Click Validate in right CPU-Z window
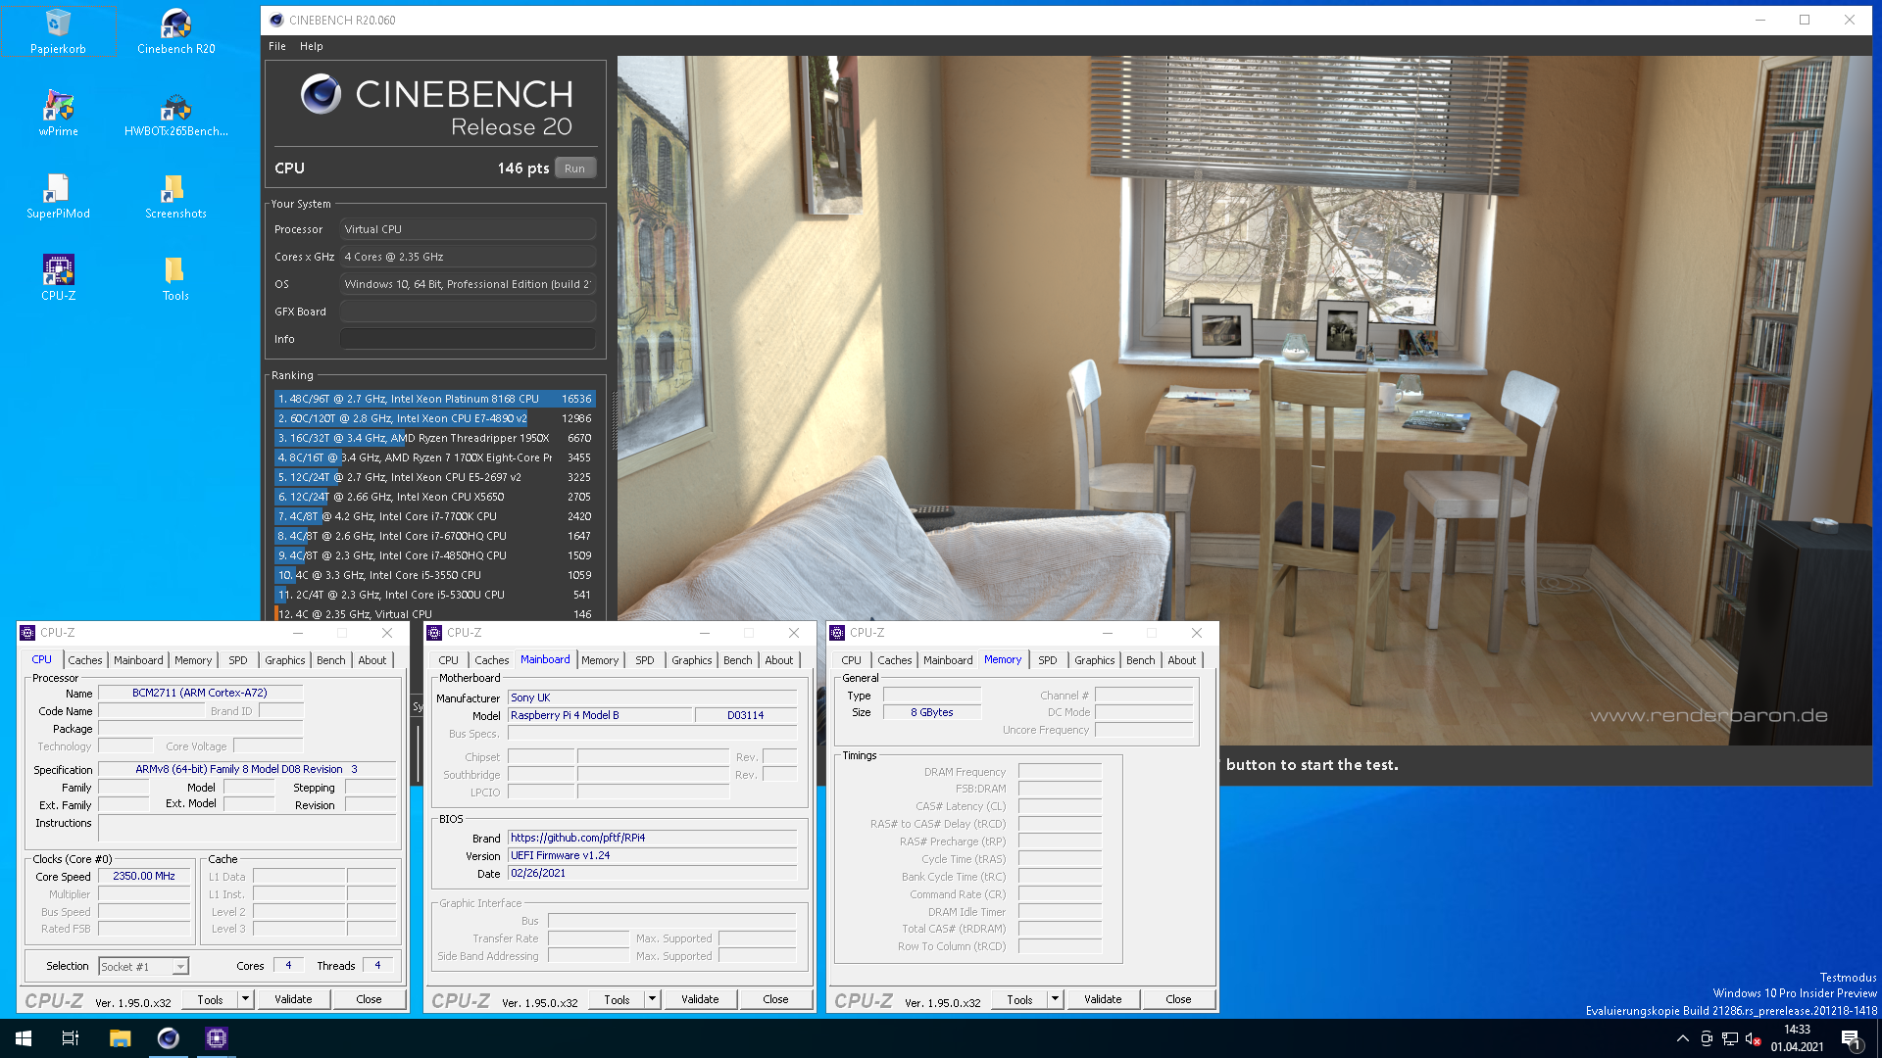This screenshot has height=1058, width=1882. pos(1103,999)
